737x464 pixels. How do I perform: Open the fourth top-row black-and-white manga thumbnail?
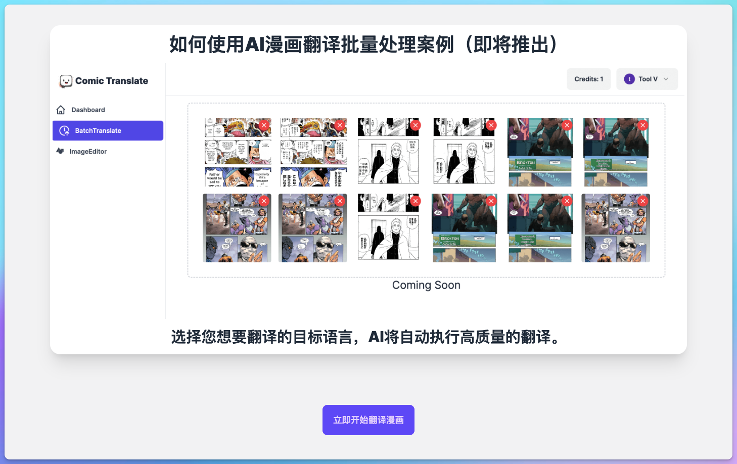coord(464,151)
